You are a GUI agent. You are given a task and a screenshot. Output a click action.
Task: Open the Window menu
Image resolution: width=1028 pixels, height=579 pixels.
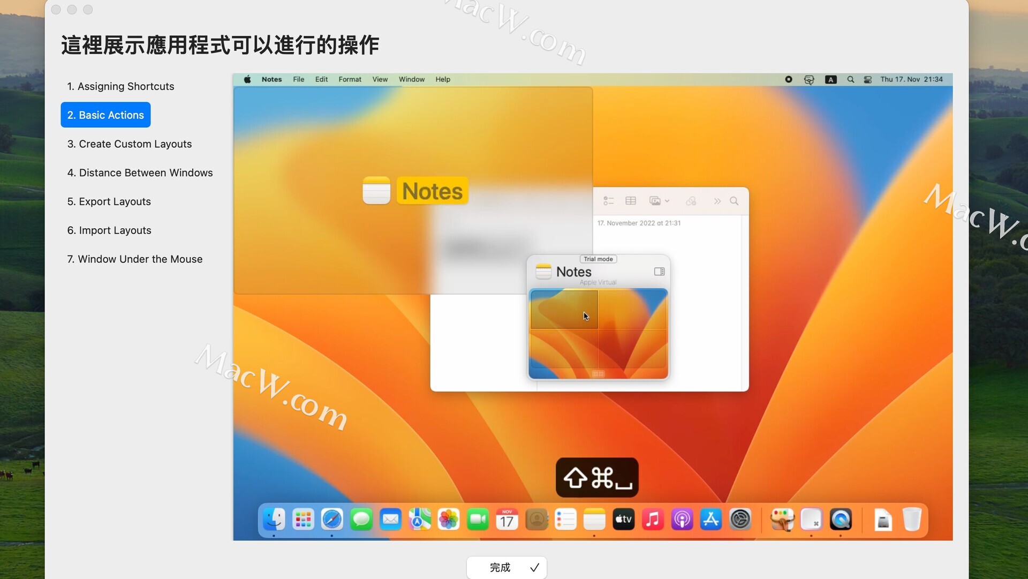tap(411, 79)
